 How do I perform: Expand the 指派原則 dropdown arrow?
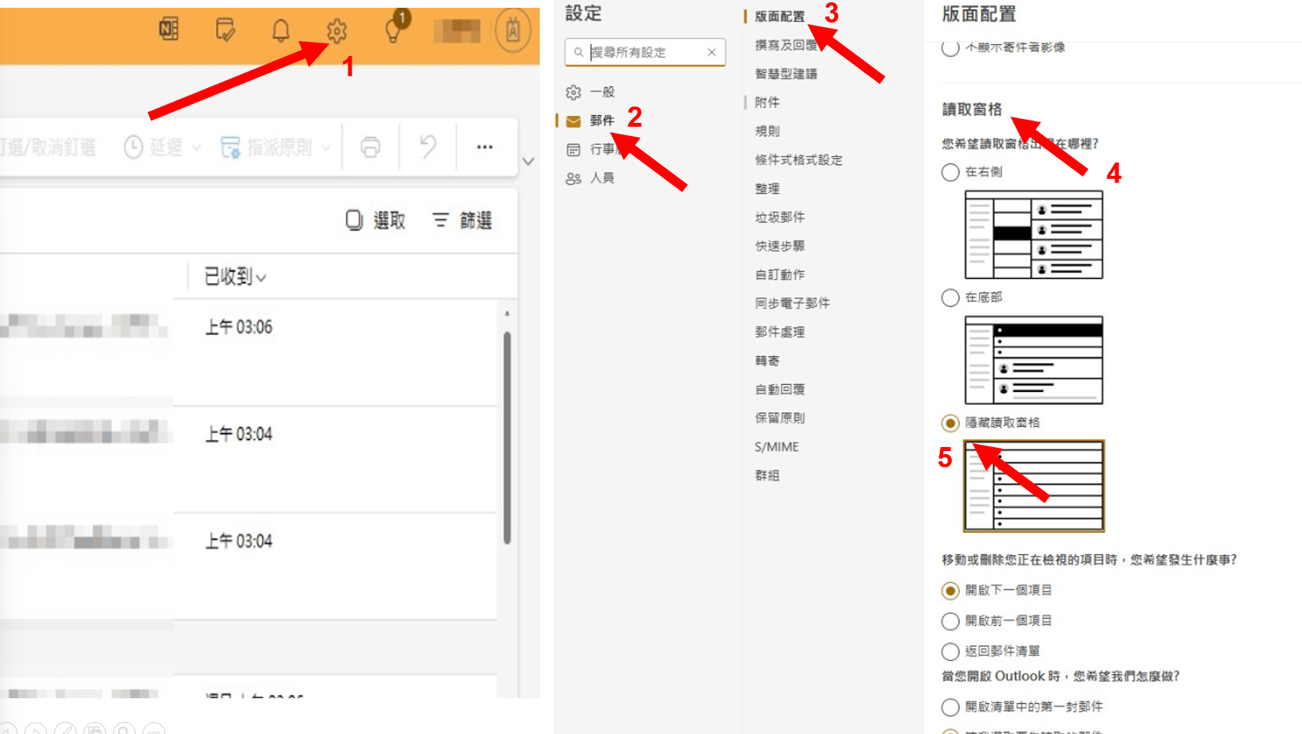click(326, 147)
